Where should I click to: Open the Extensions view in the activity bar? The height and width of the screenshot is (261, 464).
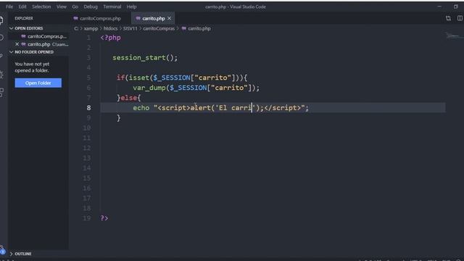point(1,92)
